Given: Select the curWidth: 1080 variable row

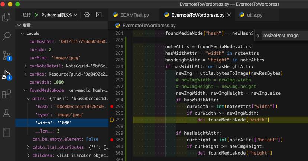Looking at the screenshot, I should pyautogui.click(x=62, y=82).
